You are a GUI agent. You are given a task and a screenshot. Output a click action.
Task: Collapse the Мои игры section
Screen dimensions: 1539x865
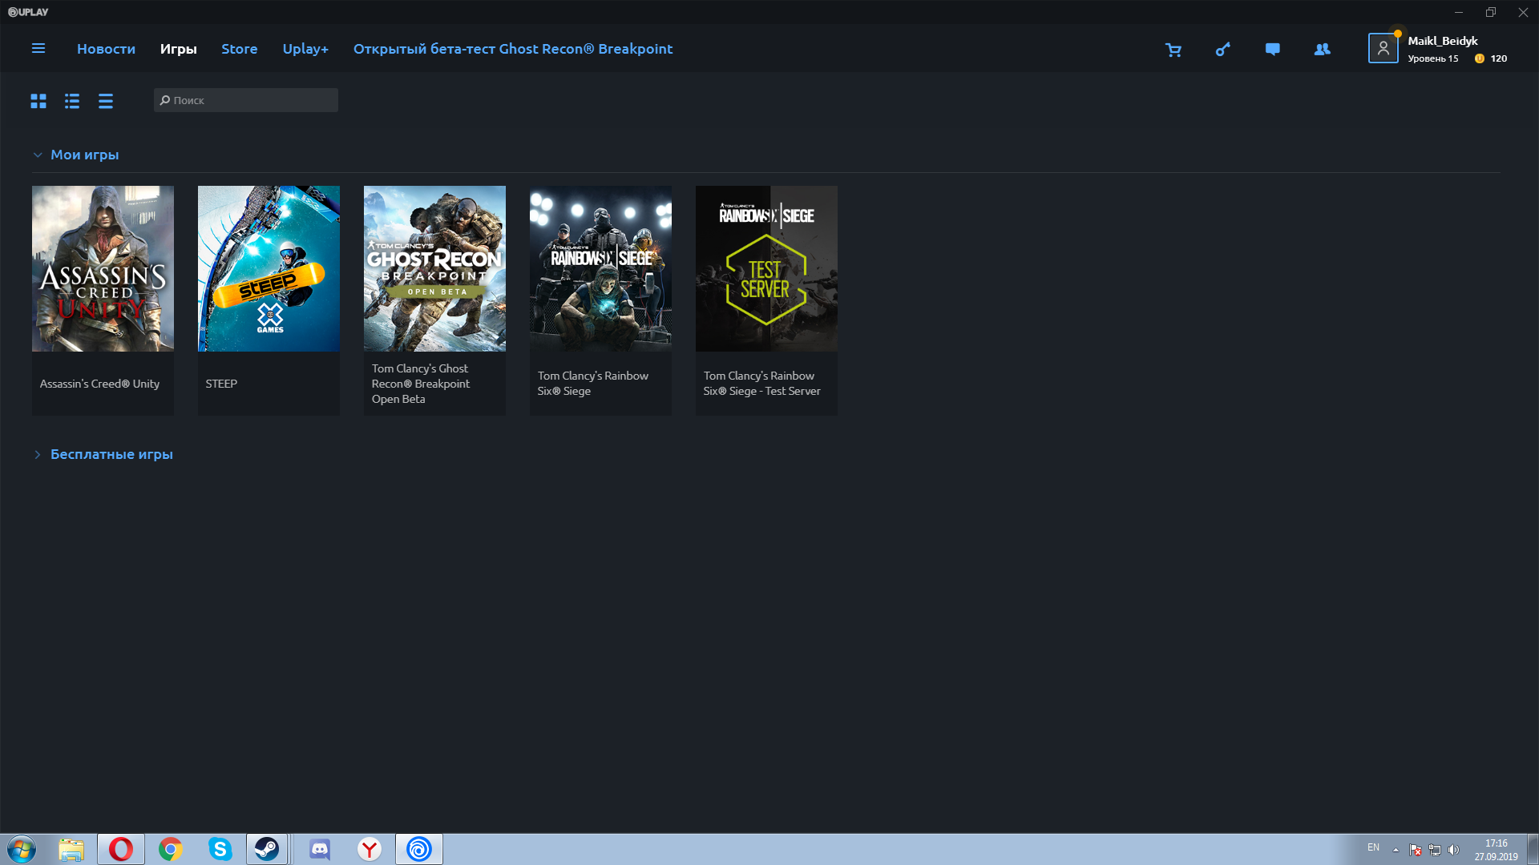pyautogui.click(x=75, y=155)
